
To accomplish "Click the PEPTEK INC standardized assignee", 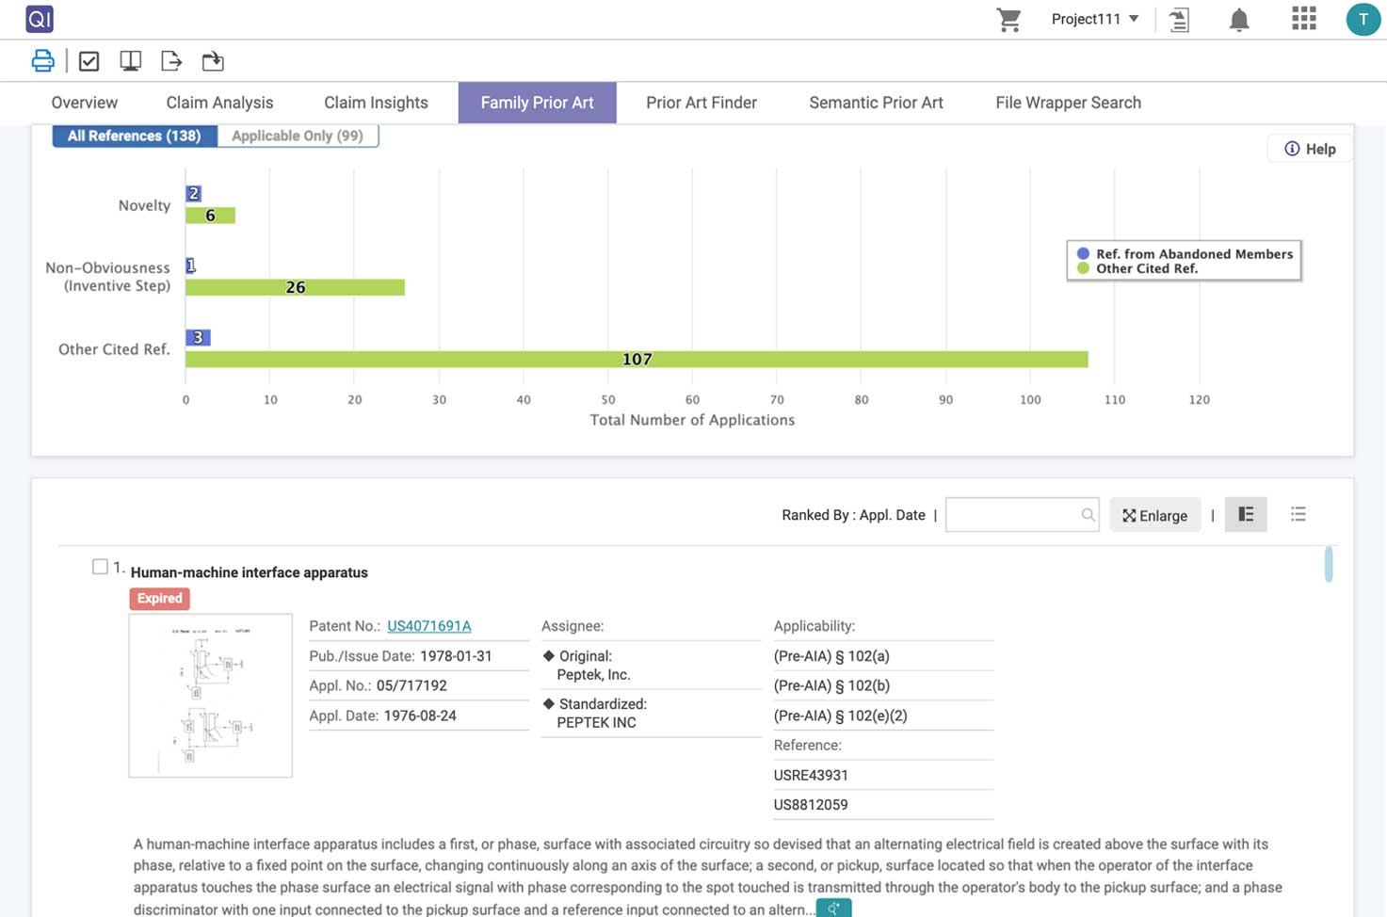I will [596, 723].
